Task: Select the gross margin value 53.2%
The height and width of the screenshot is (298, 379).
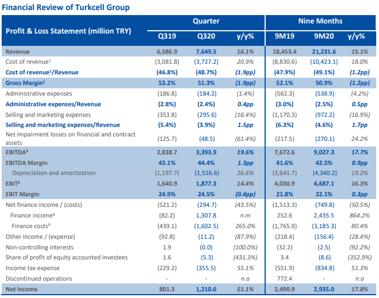Action: [x=167, y=83]
